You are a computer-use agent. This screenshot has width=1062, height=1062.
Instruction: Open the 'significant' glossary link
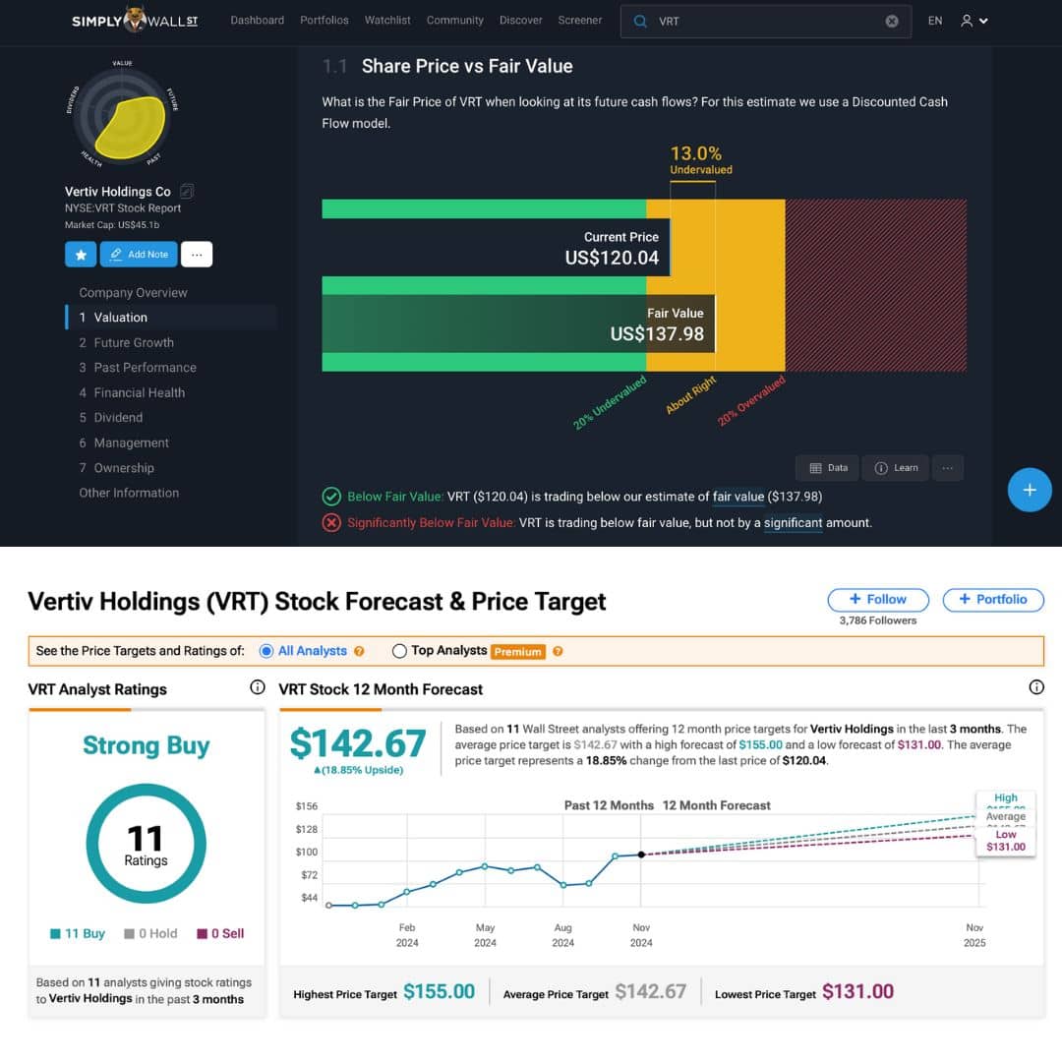(x=794, y=523)
